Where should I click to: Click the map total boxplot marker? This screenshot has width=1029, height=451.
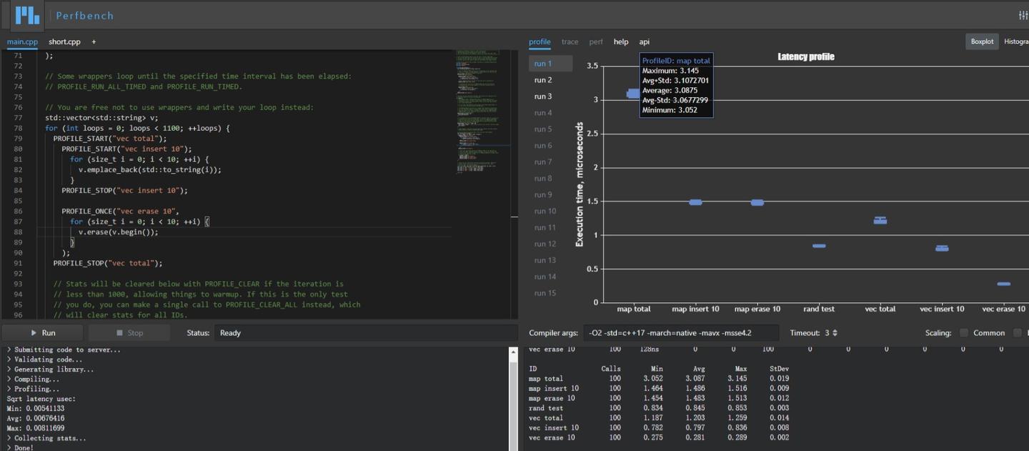point(632,94)
